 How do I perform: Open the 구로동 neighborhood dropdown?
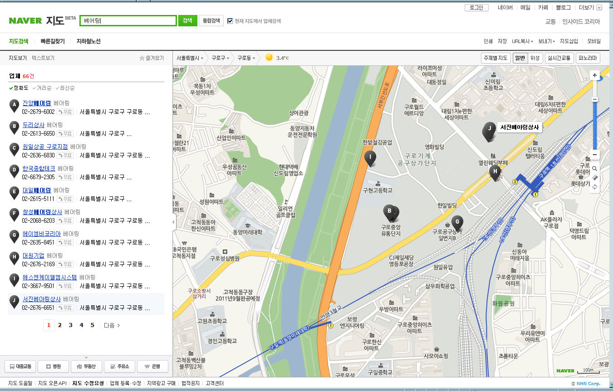click(246, 58)
